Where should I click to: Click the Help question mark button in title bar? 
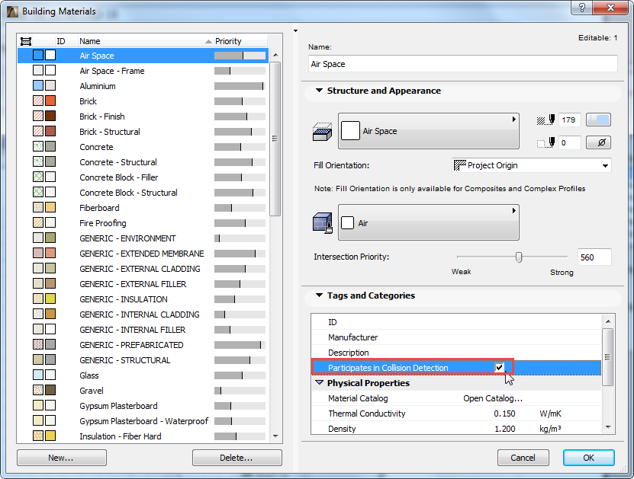[582, 8]
